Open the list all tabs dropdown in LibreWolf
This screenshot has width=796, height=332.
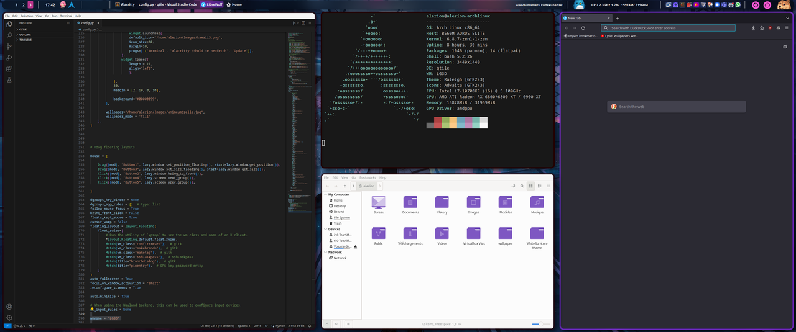point(788,18)
